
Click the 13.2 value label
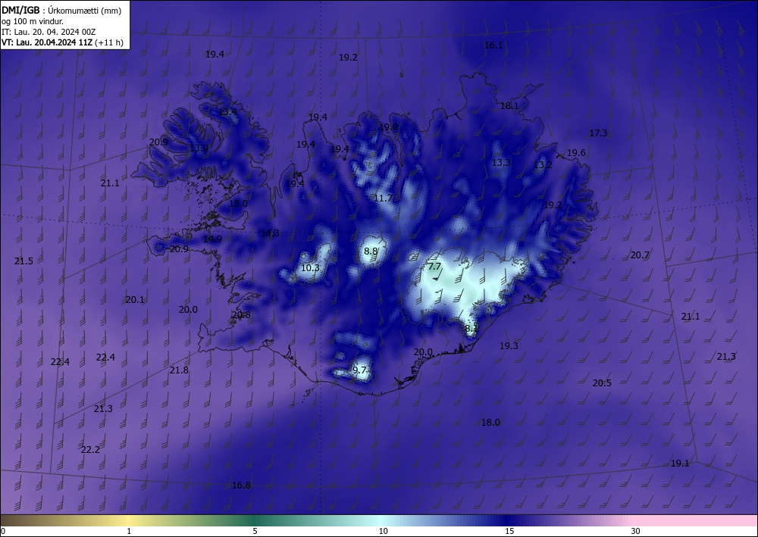click(x=543, y=164)
